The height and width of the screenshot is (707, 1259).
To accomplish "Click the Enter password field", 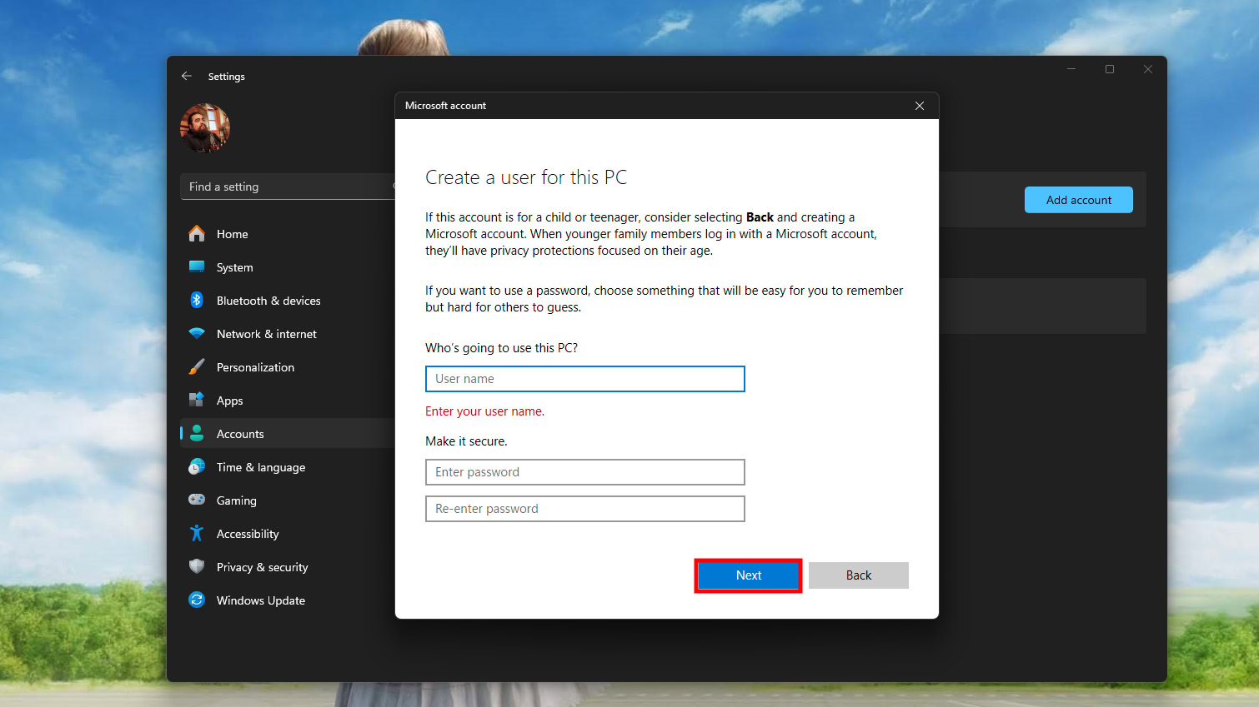I will coord(584,472).
